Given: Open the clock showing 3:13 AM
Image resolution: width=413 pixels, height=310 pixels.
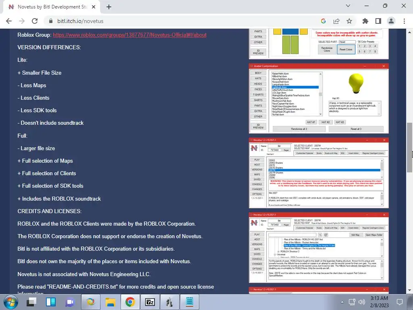Looking at the screenshot, I should click(379, 302).
